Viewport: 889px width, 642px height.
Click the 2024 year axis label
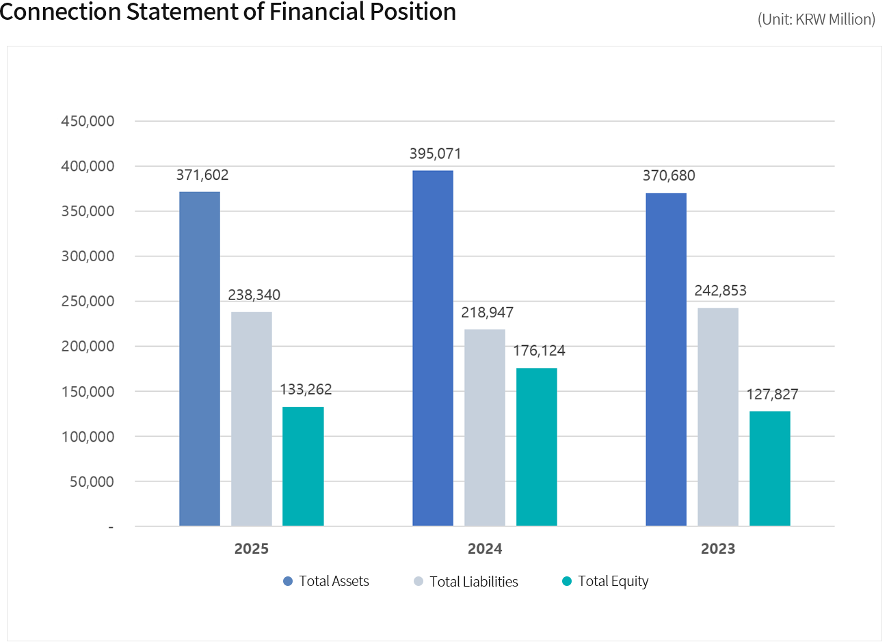485,548
